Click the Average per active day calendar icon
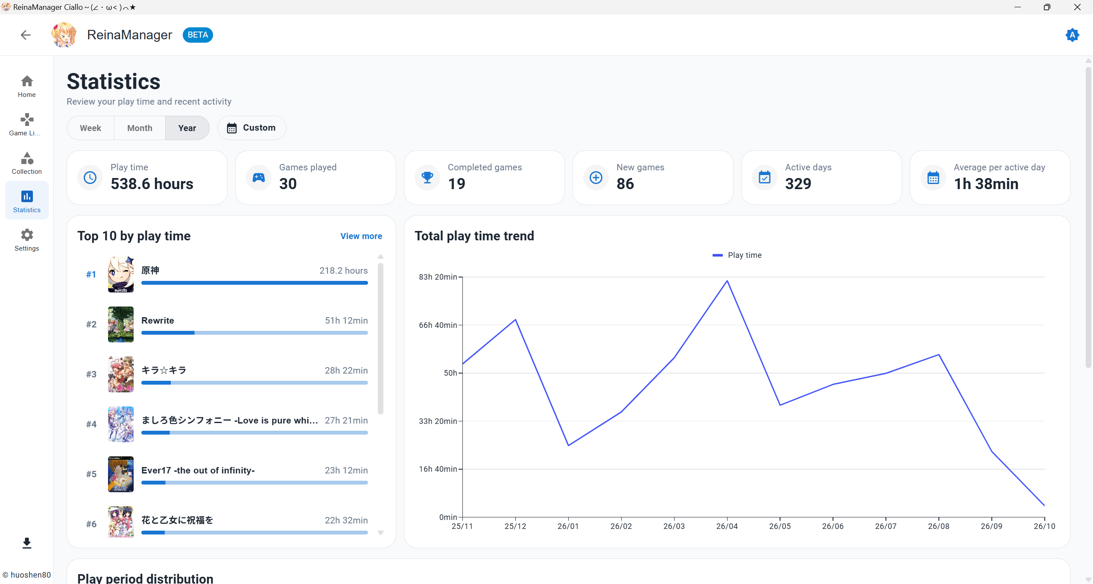Screen dimensions: 1093x584 tap(933, 178)
